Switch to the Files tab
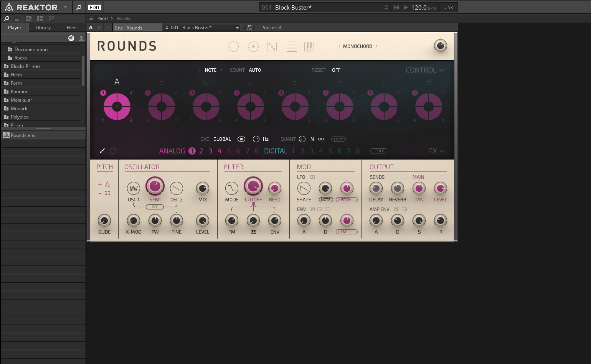The height and width of the screenshot is (364, 591). [71, 28]
